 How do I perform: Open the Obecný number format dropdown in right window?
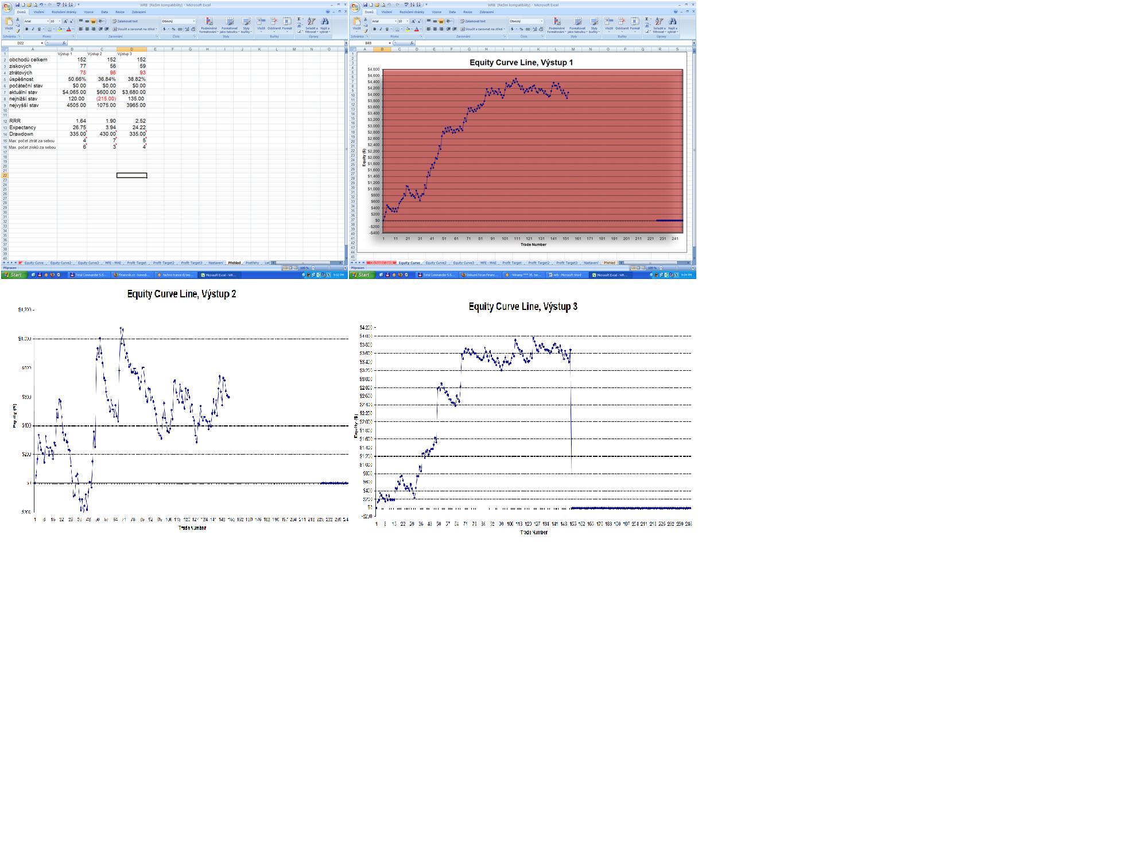541,21
